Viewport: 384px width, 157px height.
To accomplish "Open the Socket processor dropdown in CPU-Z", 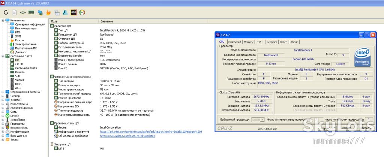I will (x=258, y=120).
